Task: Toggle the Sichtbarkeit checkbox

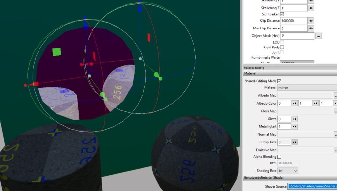Action: coord(282,14)
